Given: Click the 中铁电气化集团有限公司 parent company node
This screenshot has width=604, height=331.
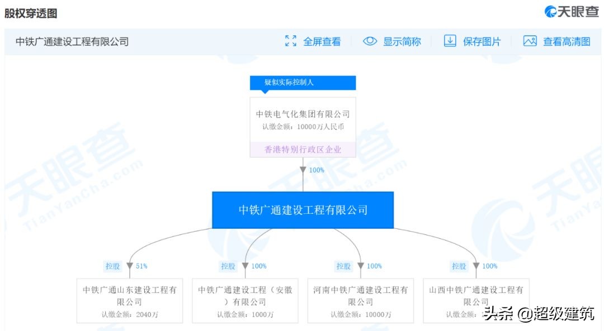Looking at the screenshot, I should click(303, 114).
